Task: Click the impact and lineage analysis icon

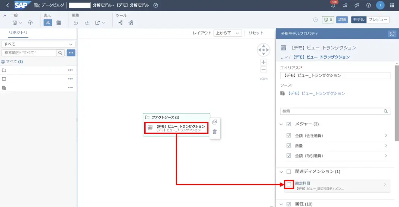Action: click(120, 23)
